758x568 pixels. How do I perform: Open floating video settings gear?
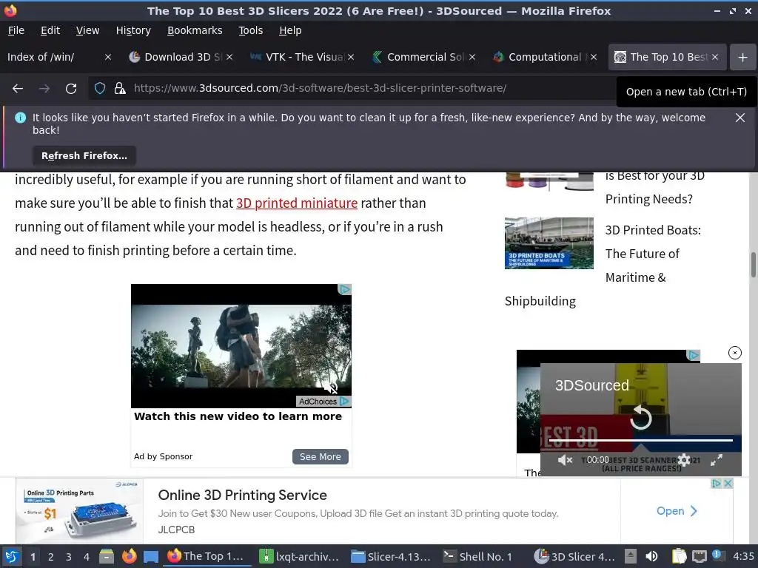[x=684, y=460]
